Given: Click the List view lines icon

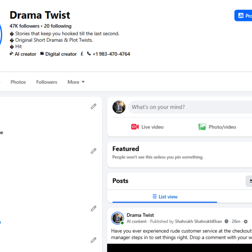Looking at the screenshot, I should point(155,197).
